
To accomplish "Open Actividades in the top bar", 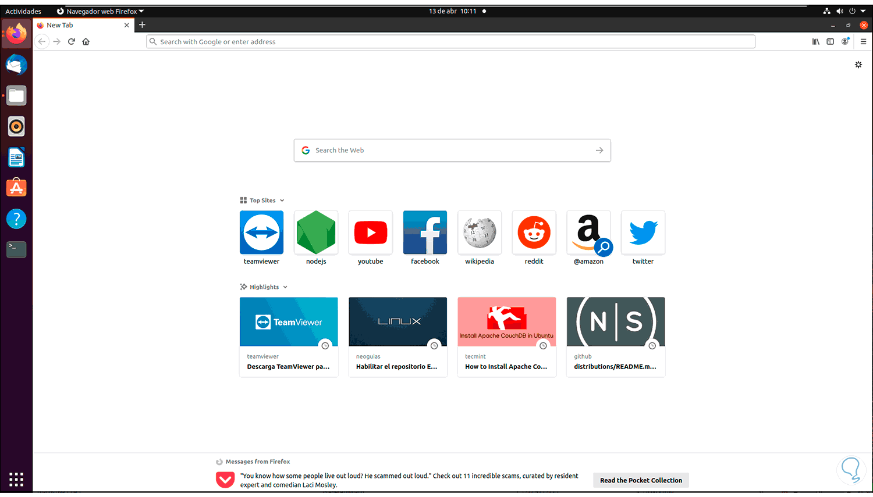I will 23,10.
